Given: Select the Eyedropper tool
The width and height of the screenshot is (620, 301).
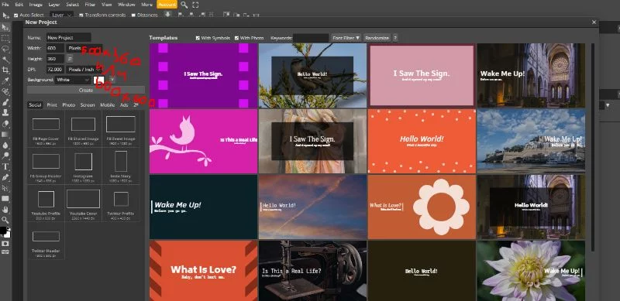Looking at the screenshot, I should click(5, 81).
